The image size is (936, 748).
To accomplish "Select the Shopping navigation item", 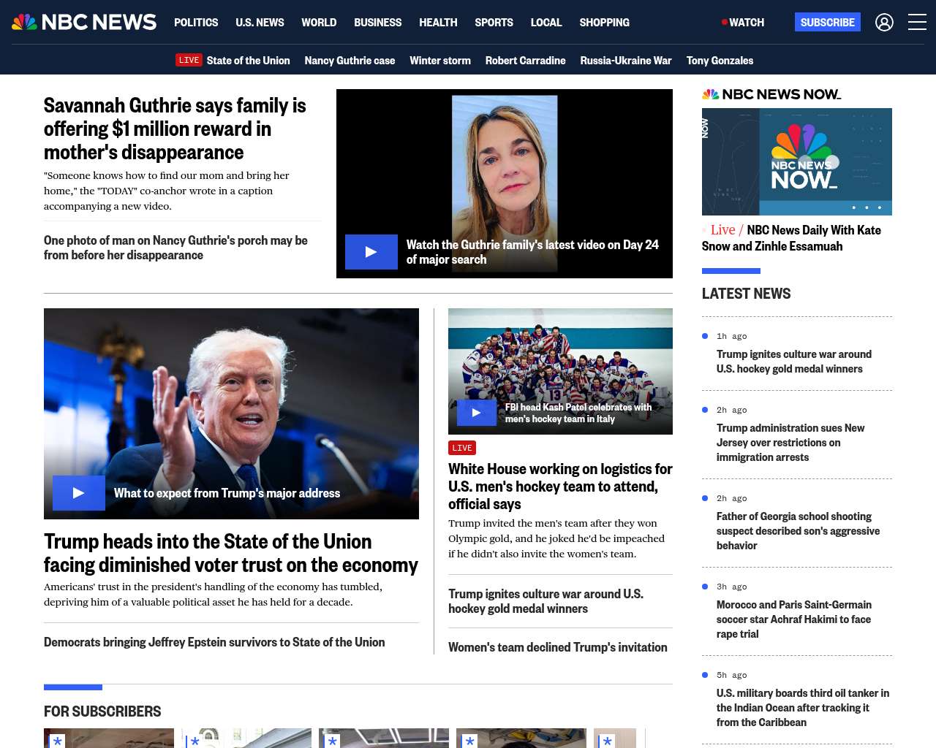I will (x=604, y=23).
